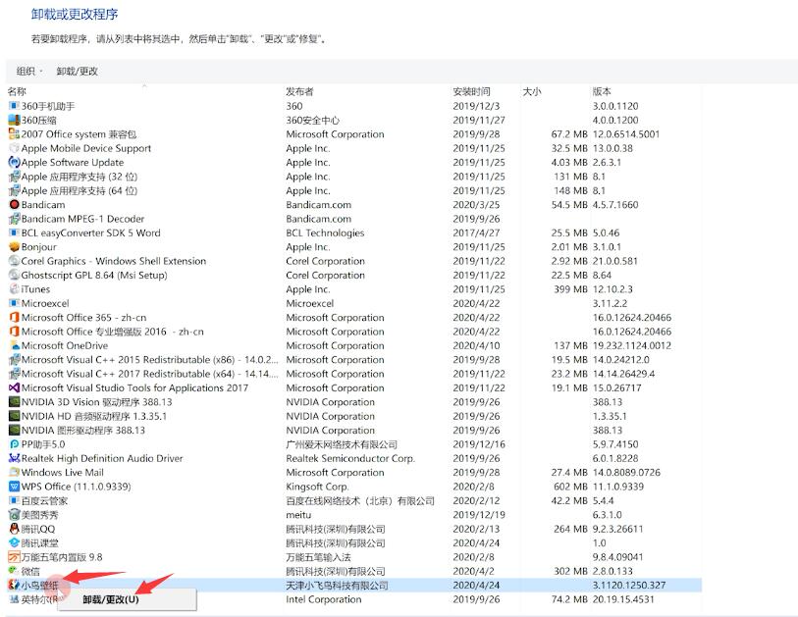
Task: Click the publisher 广州爱禾网络技术有限公司
Action: [342, 444]
